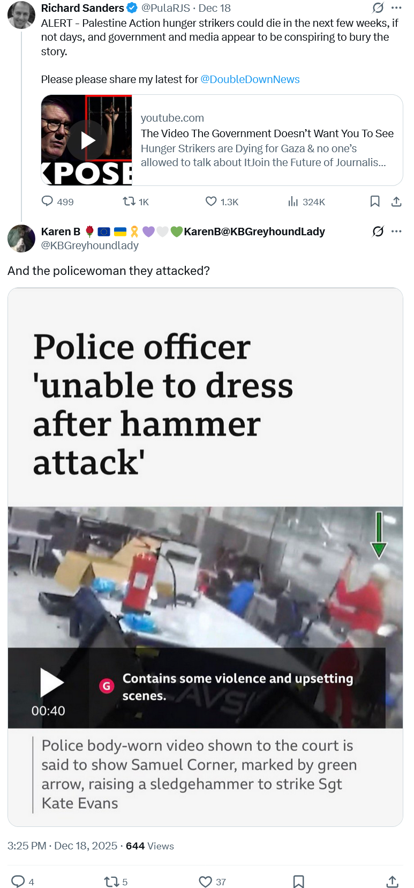This screenshot has width=414, height=888.
Task: Repost Richard Sanders' tweet with 1K reposts
Action: coord(129,201)
